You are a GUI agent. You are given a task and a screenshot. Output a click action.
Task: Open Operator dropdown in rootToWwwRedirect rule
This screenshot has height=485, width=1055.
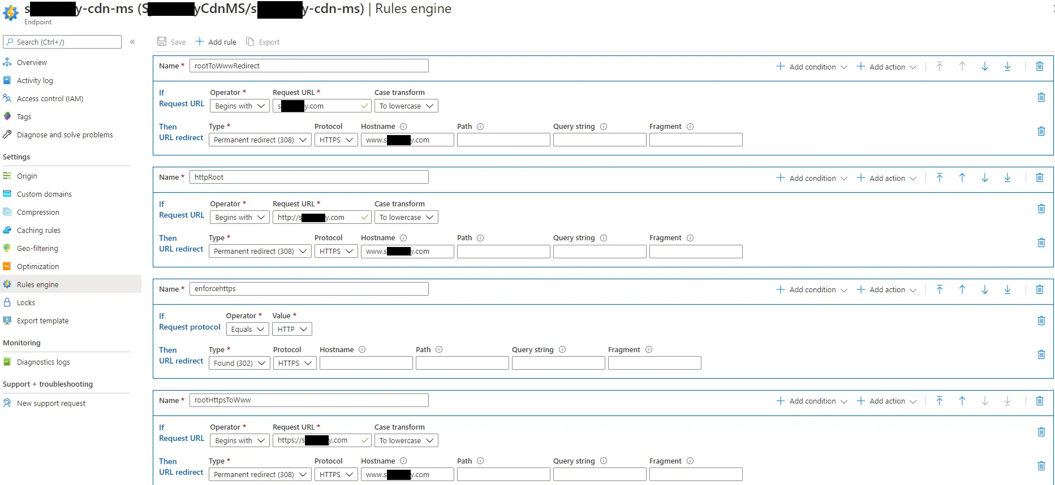coord(240,106)
